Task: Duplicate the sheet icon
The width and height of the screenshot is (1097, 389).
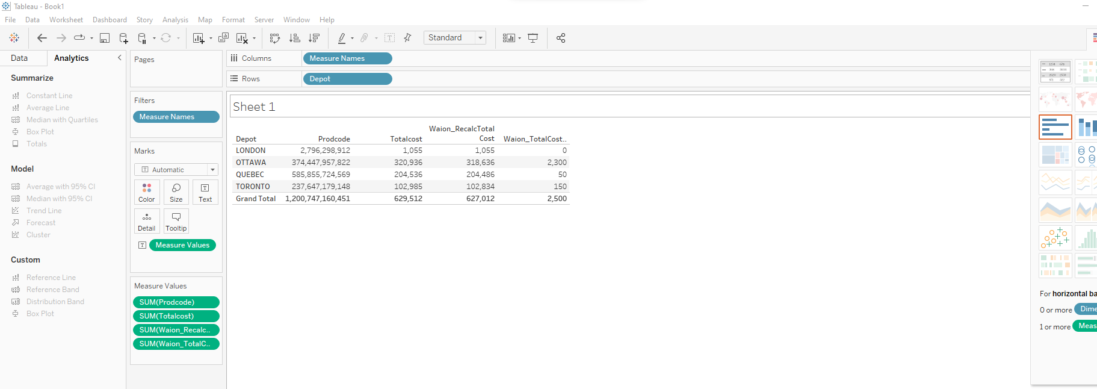Action: pos(223,38)
